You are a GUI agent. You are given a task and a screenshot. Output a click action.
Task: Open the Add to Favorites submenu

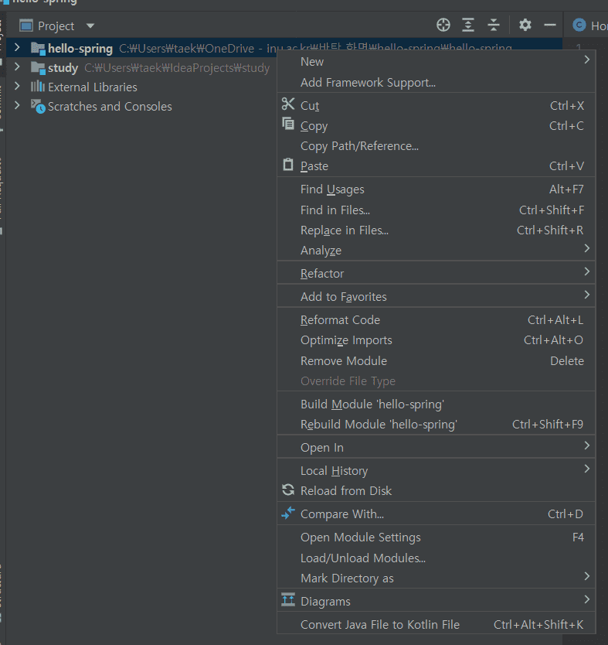[x=436, y=296]
